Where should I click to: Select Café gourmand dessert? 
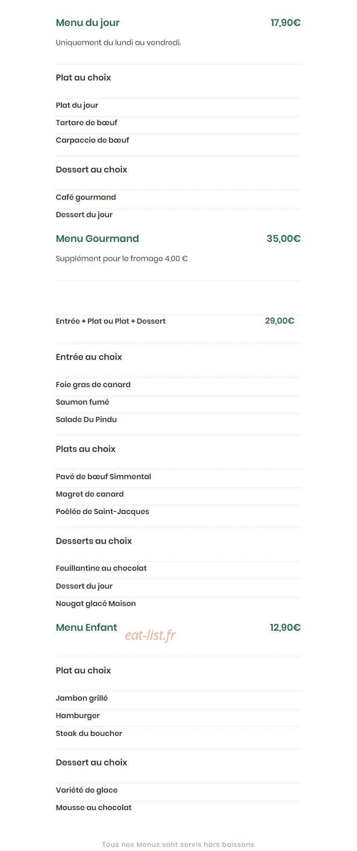pos(86,197)
